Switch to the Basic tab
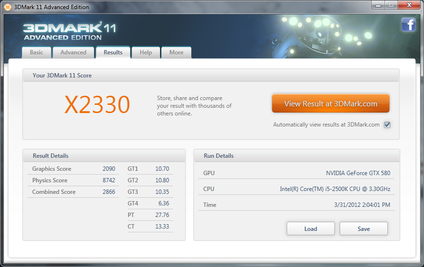 pos(37,52)
